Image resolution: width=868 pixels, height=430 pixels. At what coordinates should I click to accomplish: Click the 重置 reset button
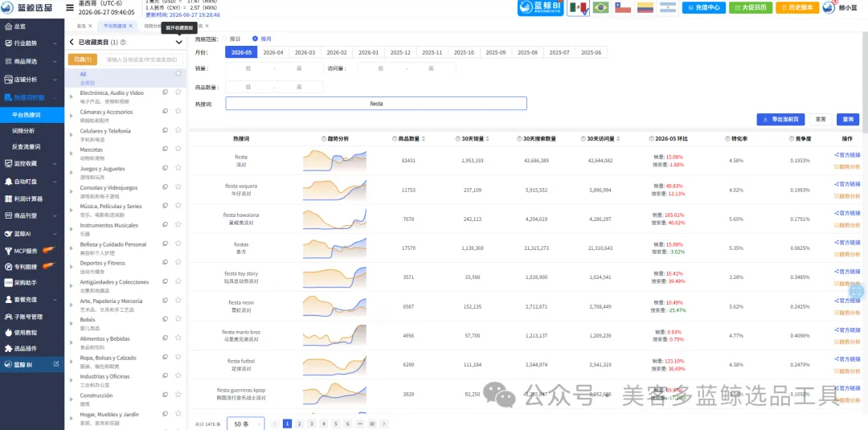pyautogui.click(x=821, y=119)
